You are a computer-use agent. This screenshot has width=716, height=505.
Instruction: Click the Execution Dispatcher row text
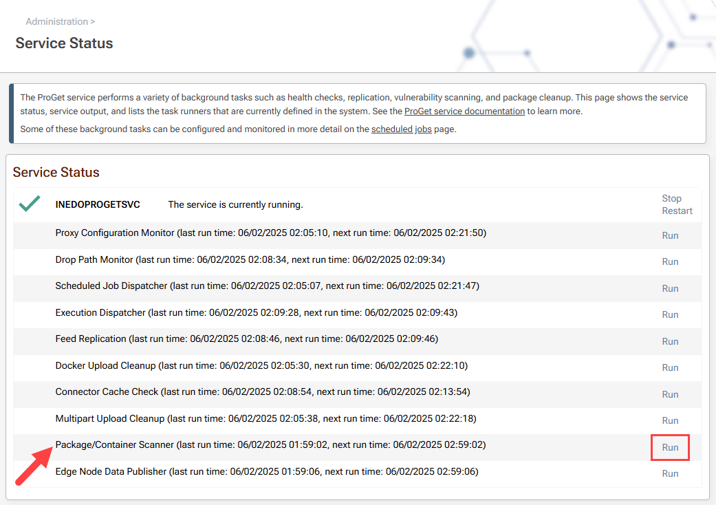point(256,312)
